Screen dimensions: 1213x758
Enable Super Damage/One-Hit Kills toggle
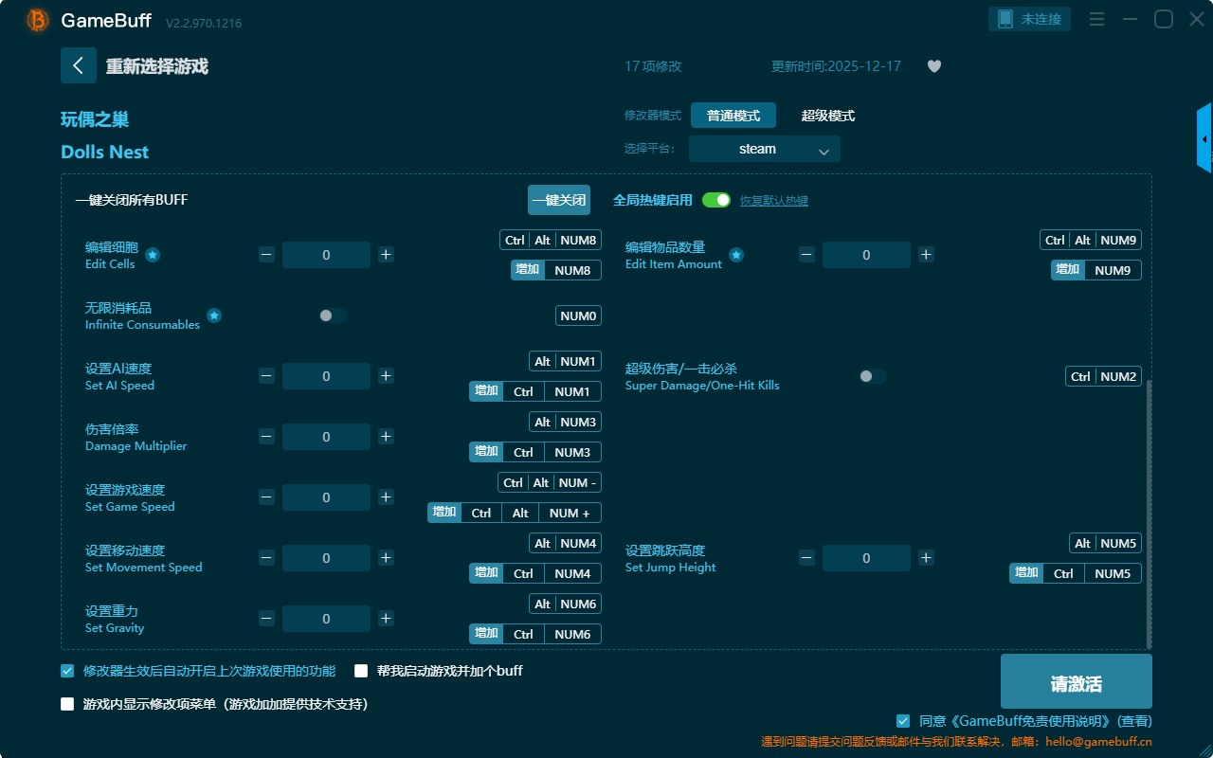(873, 376)
